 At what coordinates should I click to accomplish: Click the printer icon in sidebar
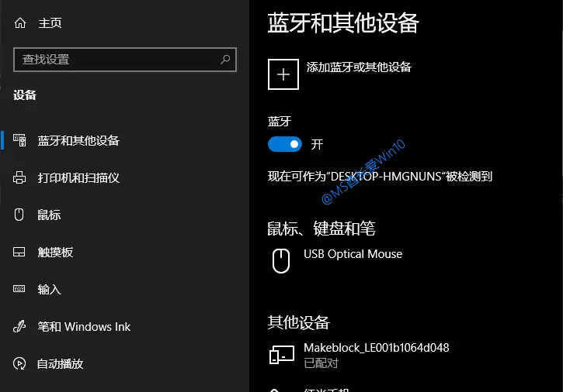tap(19, 177)
